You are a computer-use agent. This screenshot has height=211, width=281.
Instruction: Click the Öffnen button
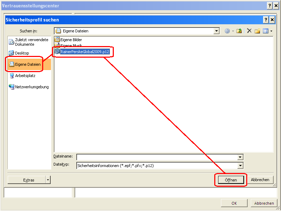pyautogui.click(x=230, y=180)
